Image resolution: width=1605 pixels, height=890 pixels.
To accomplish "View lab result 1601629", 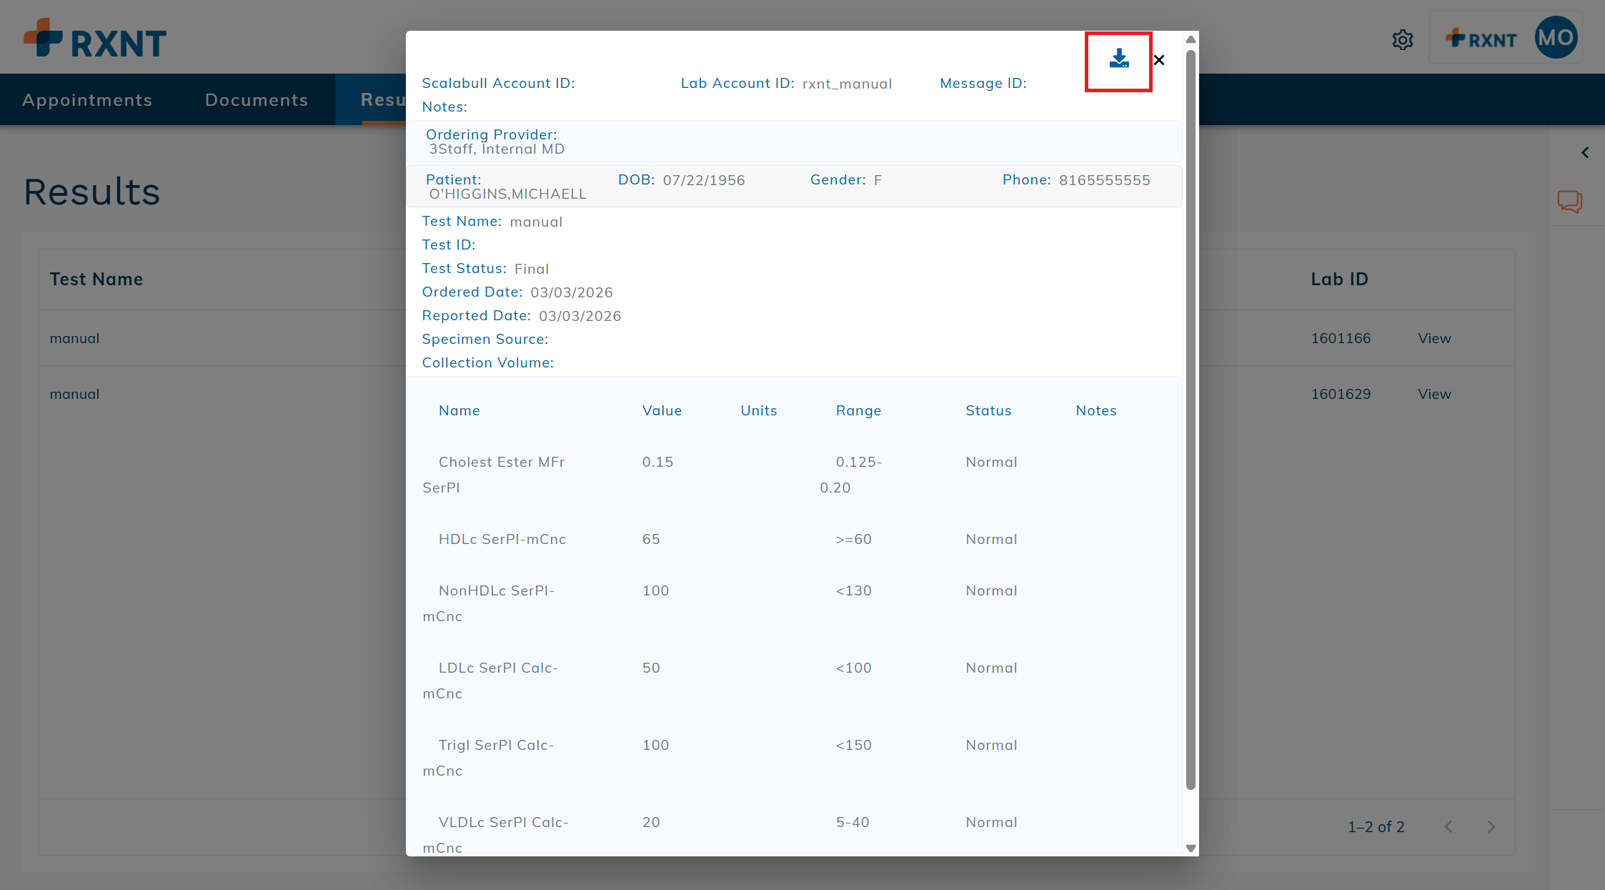I will coord(1433,394).
